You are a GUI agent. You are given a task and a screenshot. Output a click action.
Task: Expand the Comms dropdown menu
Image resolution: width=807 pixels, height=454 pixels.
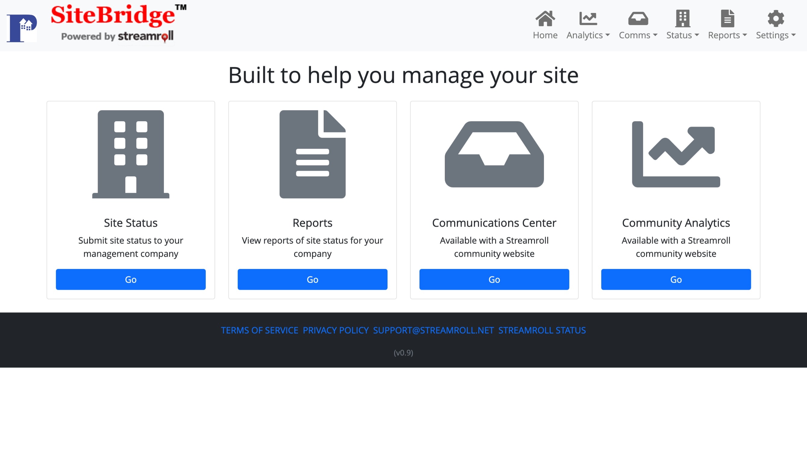click(638, 35)
